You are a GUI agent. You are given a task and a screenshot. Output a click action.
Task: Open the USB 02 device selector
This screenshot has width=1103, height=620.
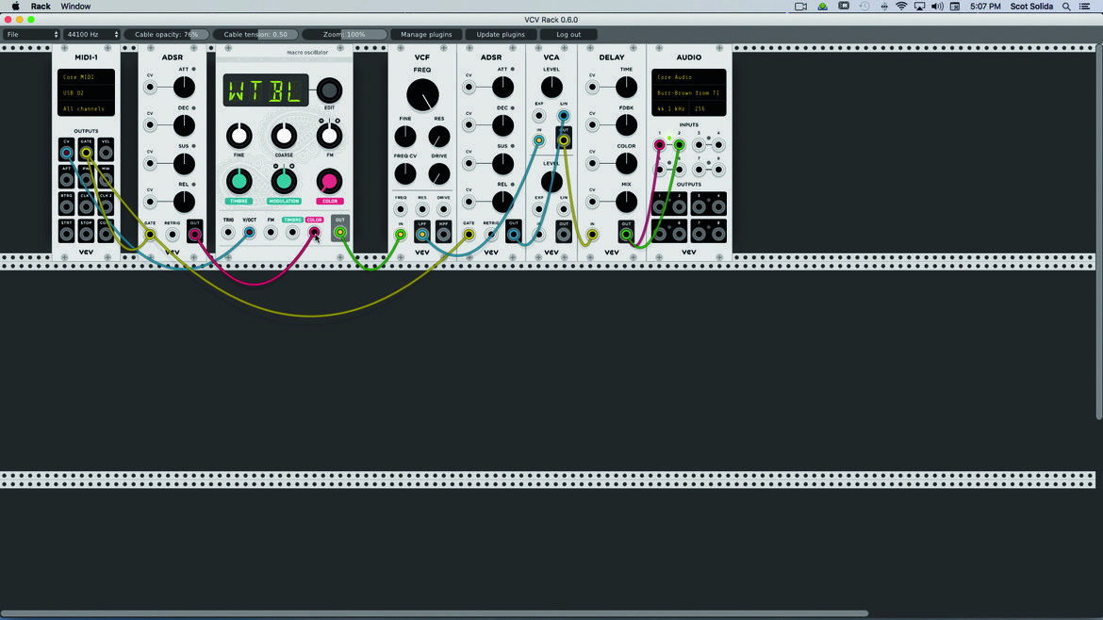click(x=86, y=92)
